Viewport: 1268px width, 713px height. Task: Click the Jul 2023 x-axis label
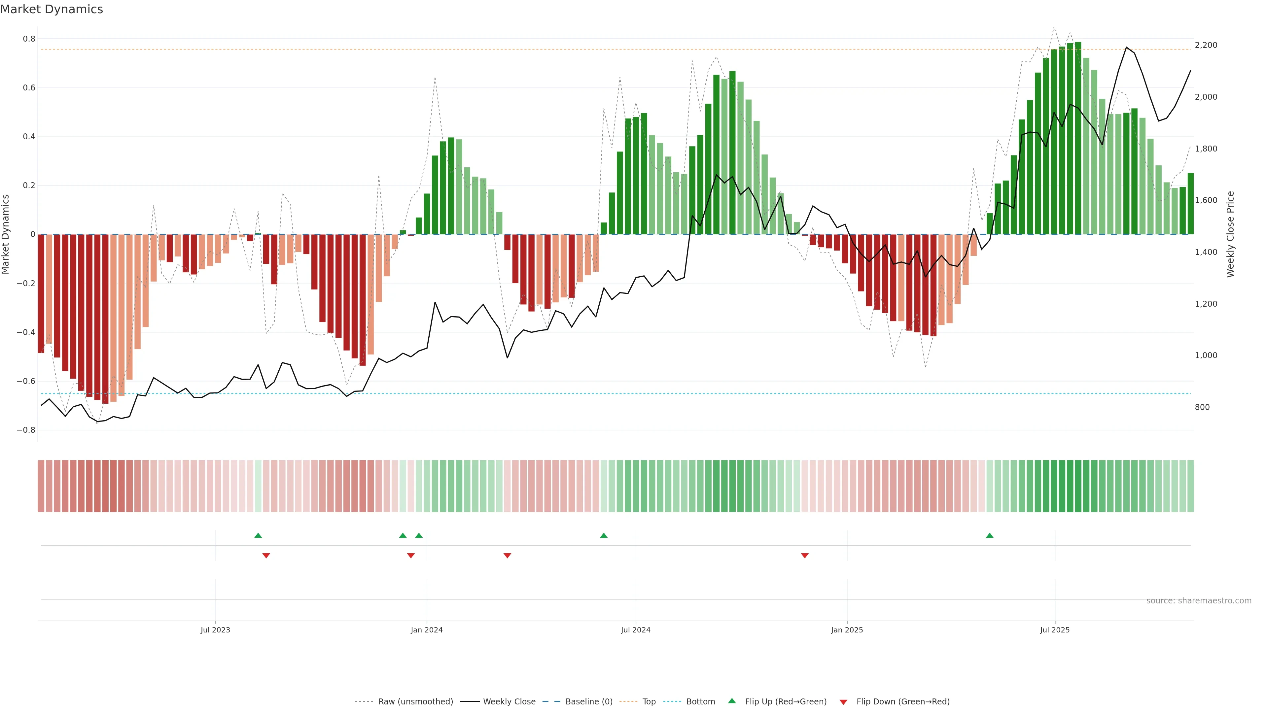[215, 630]
